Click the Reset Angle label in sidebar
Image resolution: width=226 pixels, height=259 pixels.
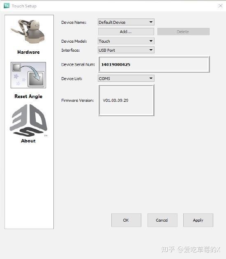28,96
